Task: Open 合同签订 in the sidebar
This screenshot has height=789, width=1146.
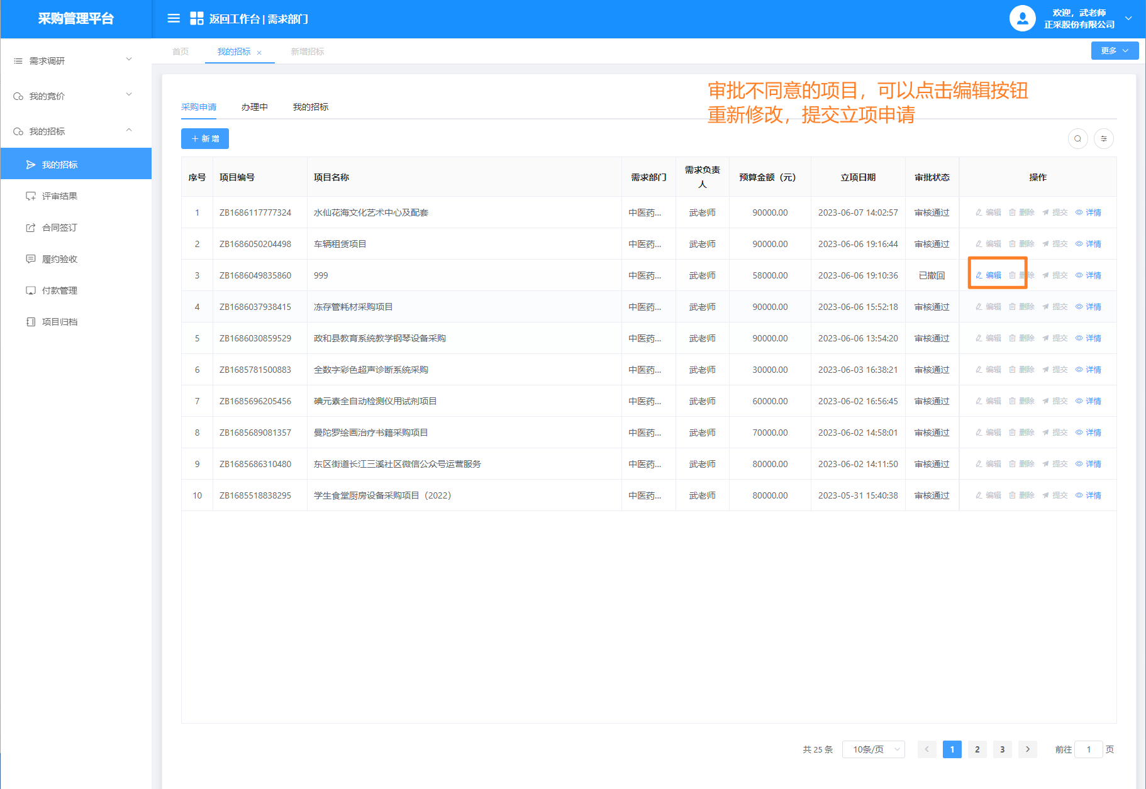Action: click(x=60, y=228)
